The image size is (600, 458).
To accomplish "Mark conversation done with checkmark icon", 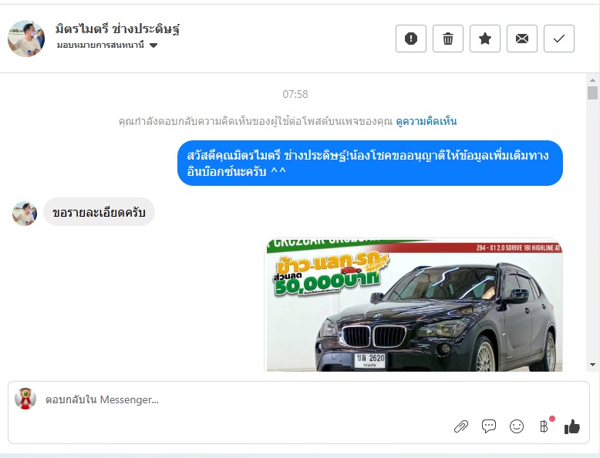I will pos(559,39).
